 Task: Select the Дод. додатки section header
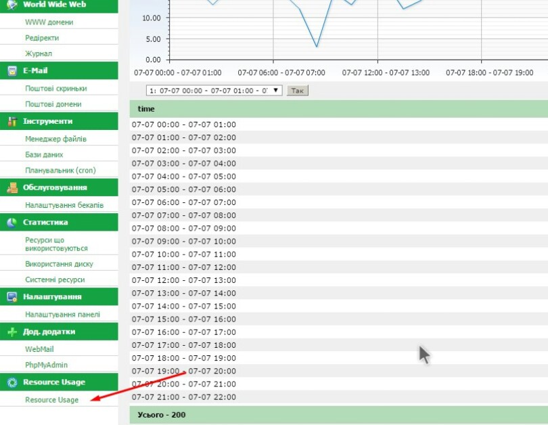[x=59, y=332]
